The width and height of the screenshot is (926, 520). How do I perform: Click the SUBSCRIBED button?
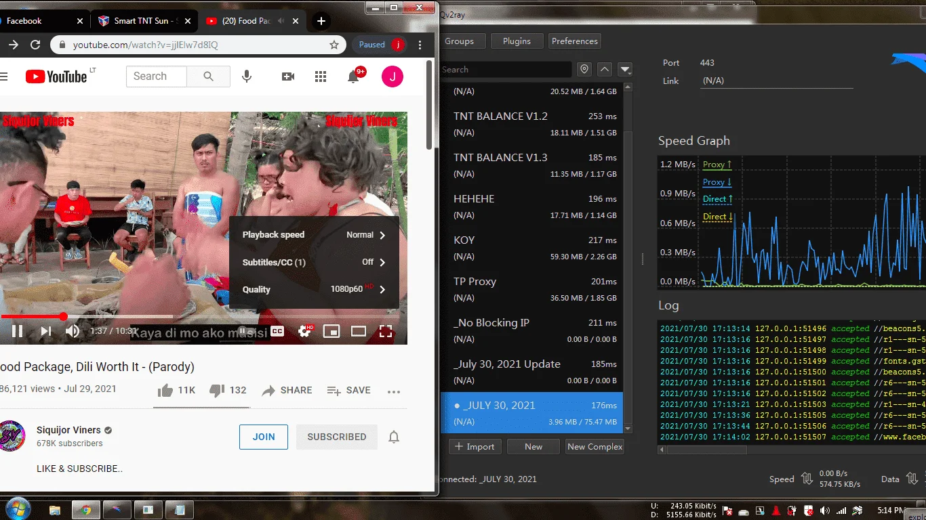[337, 437]
